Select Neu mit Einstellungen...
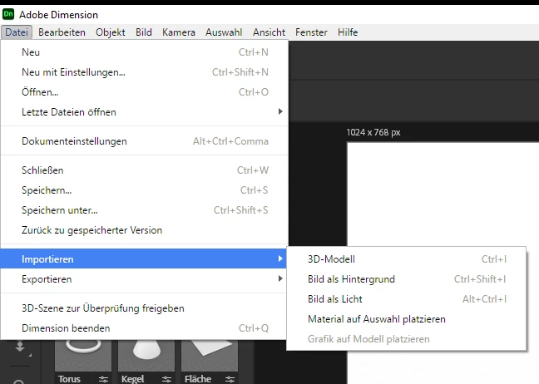539x384 pixels. pyautogui.click(x=144, y=72)
